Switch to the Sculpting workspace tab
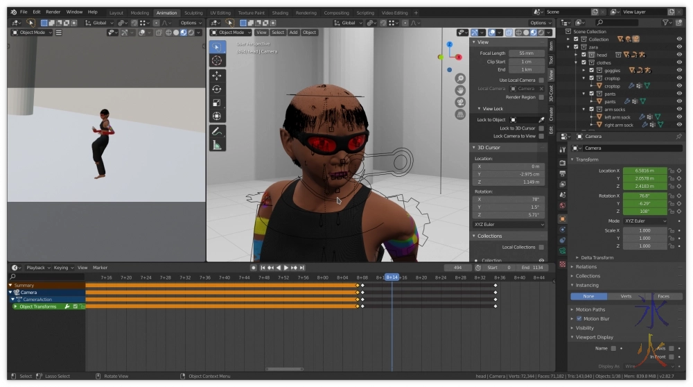The width and height of the screenshot is (693, 387). point(193,12)
